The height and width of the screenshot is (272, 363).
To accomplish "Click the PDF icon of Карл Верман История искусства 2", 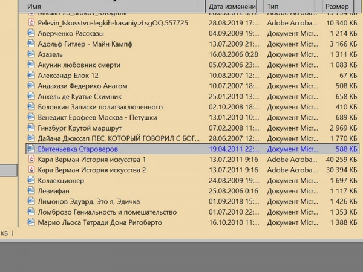I will click(x=31, y=170).
